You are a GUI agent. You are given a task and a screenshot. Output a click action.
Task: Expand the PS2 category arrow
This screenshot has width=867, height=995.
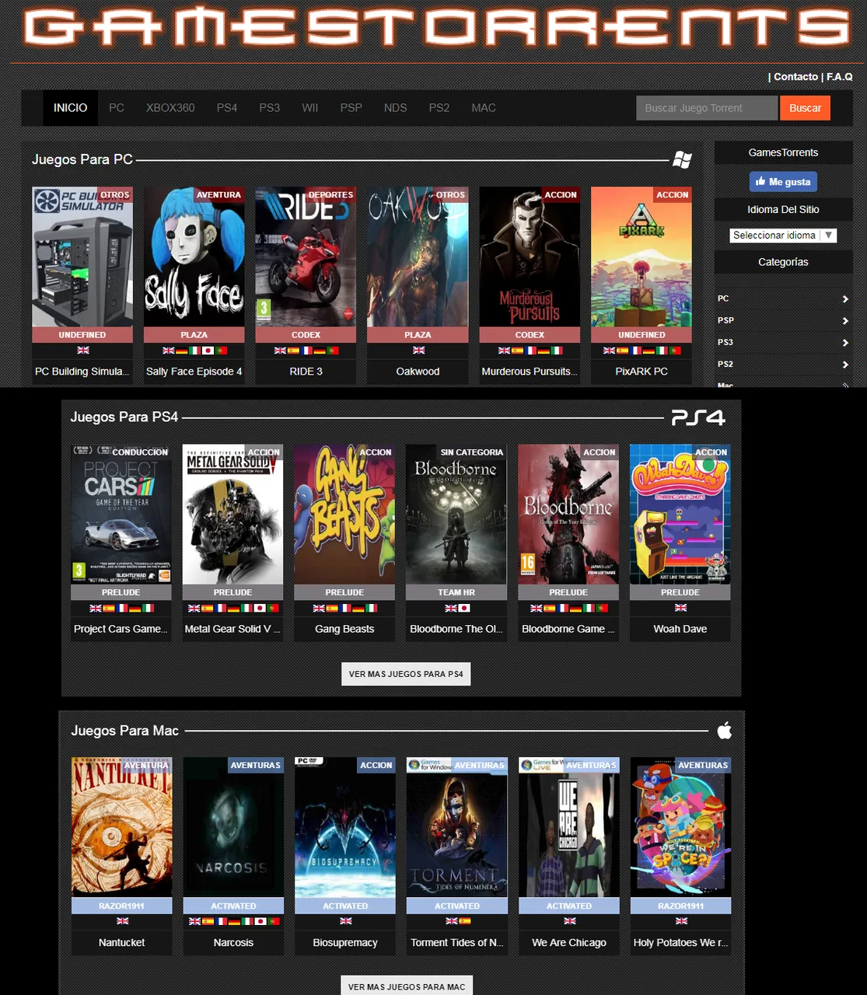(845, 365)
